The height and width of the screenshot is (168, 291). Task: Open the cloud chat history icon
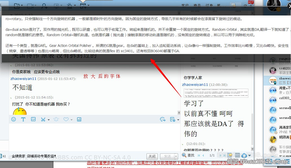tap(244, 155)
